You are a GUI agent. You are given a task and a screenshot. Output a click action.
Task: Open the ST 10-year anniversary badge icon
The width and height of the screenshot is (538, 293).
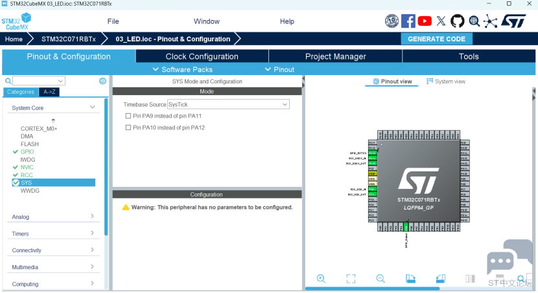pos(392,21)
